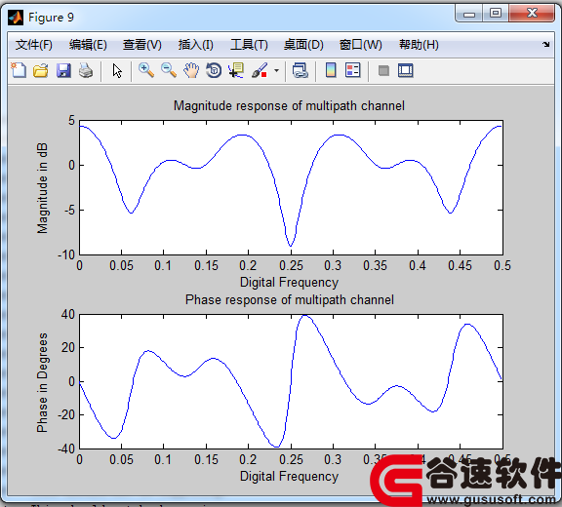Click the 0.25 tick label under magnitude plot
562x507 pixels.
pos(291,265)
